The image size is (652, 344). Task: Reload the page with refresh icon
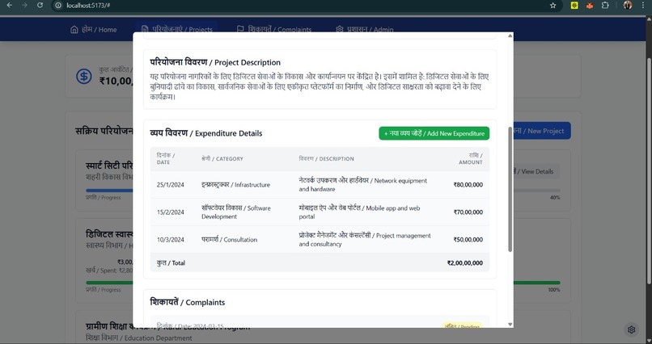pos(40,6)
